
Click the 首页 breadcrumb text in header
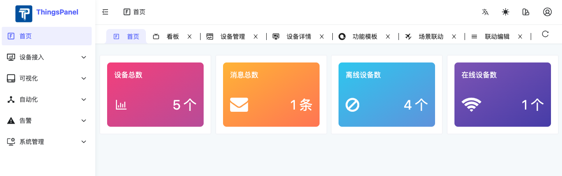point(139,12)
